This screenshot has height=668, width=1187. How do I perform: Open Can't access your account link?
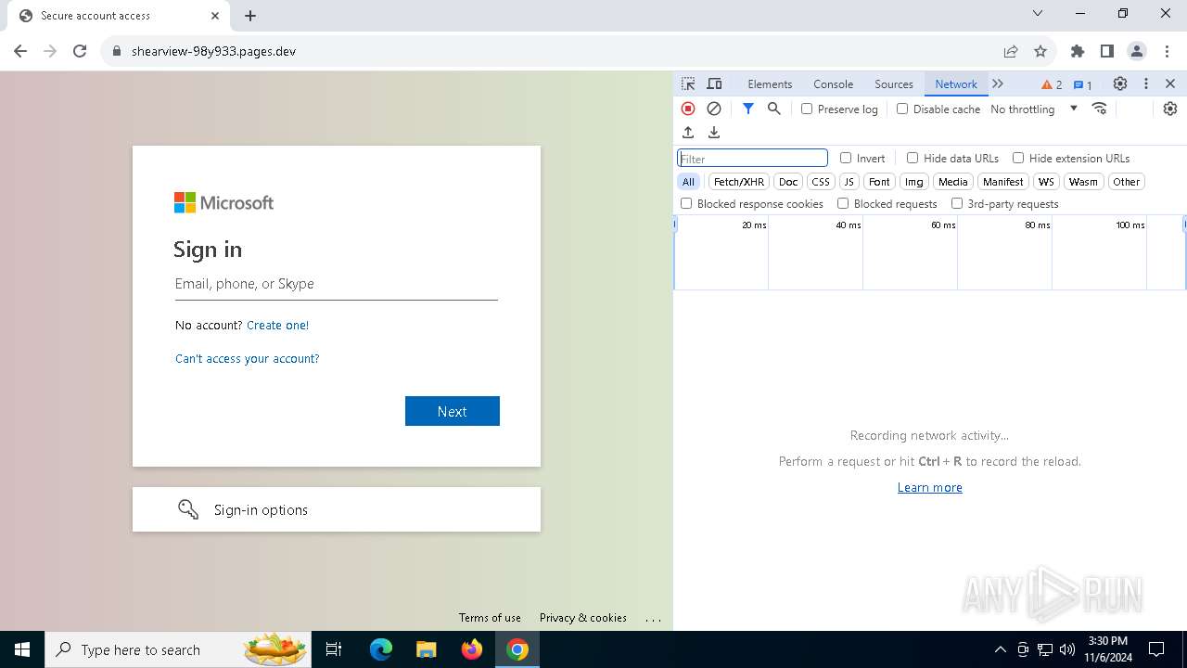click(x=247, y=358)
